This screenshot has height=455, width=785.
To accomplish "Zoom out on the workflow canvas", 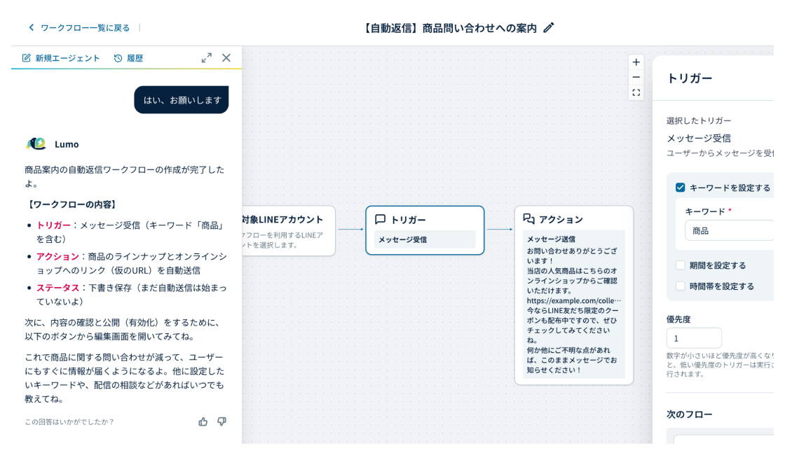I will [x=636, y=77].
